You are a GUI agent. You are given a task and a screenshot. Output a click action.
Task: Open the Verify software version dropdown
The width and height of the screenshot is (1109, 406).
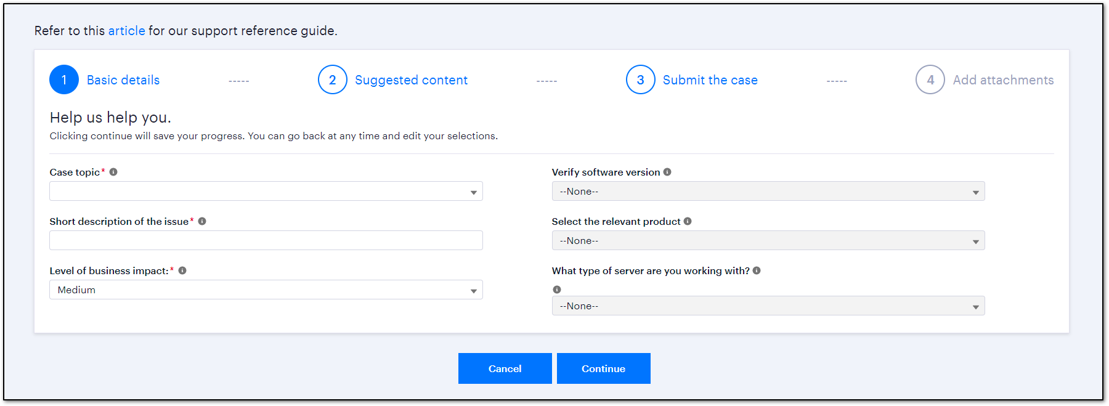point(768,191)
